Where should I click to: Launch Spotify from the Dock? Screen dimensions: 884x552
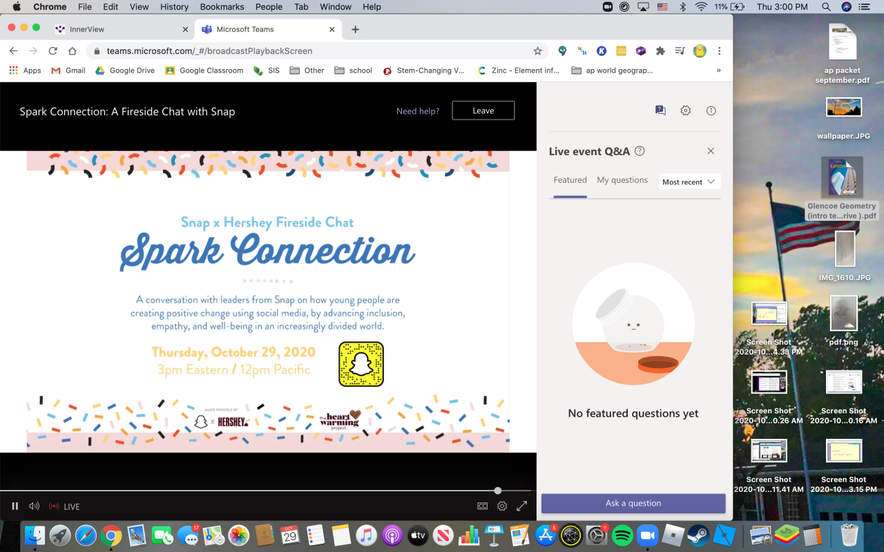click(622, 535)
